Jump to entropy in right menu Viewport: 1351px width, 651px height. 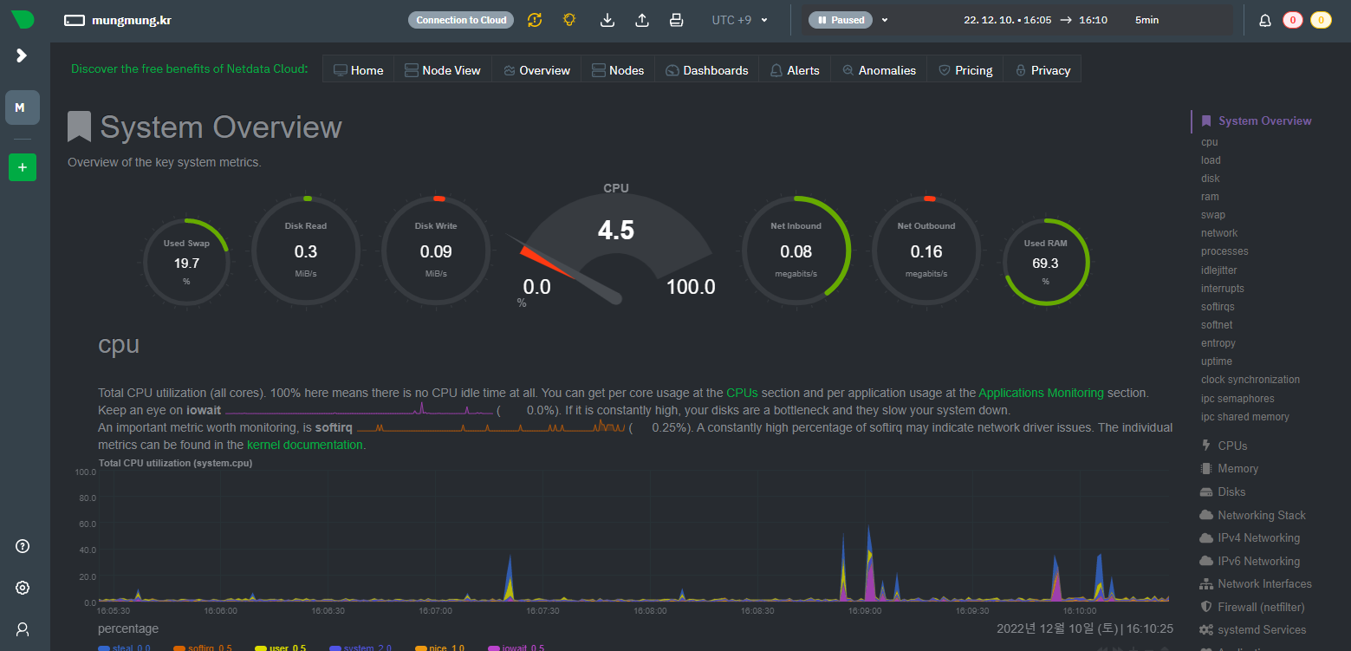[x=1218, y=343]
